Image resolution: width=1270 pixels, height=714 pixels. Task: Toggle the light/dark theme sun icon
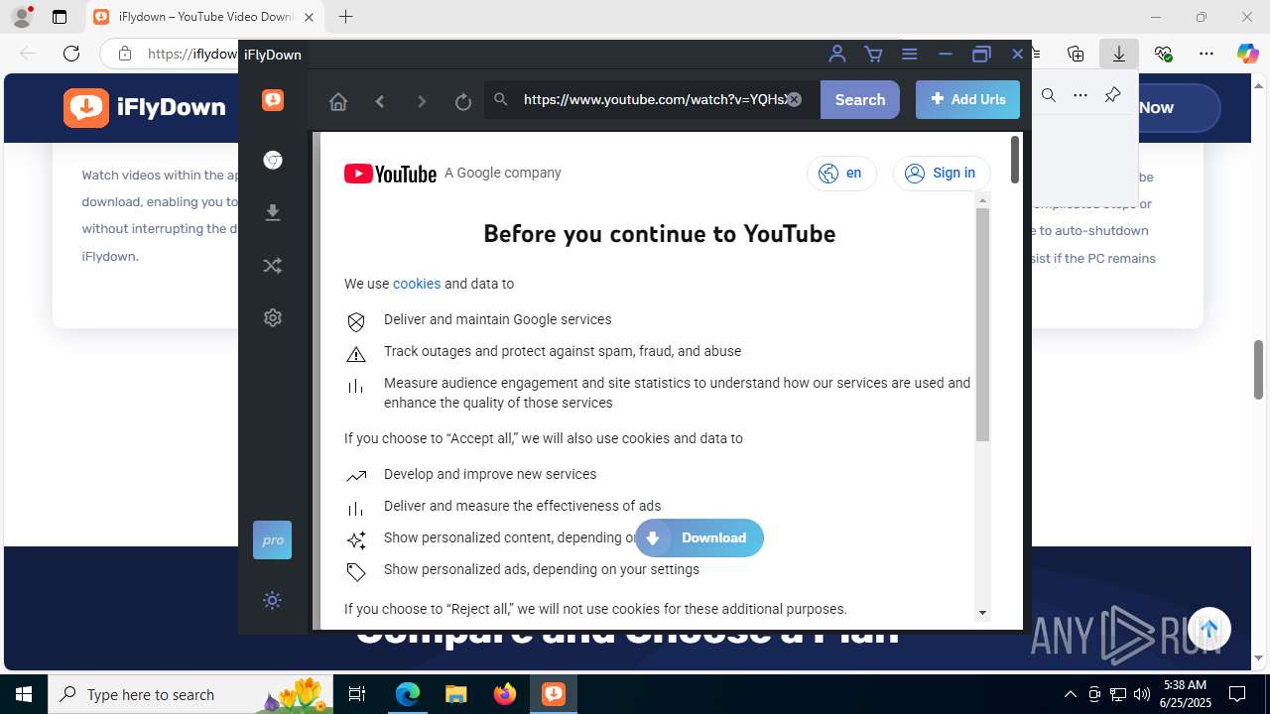(273, 600)
